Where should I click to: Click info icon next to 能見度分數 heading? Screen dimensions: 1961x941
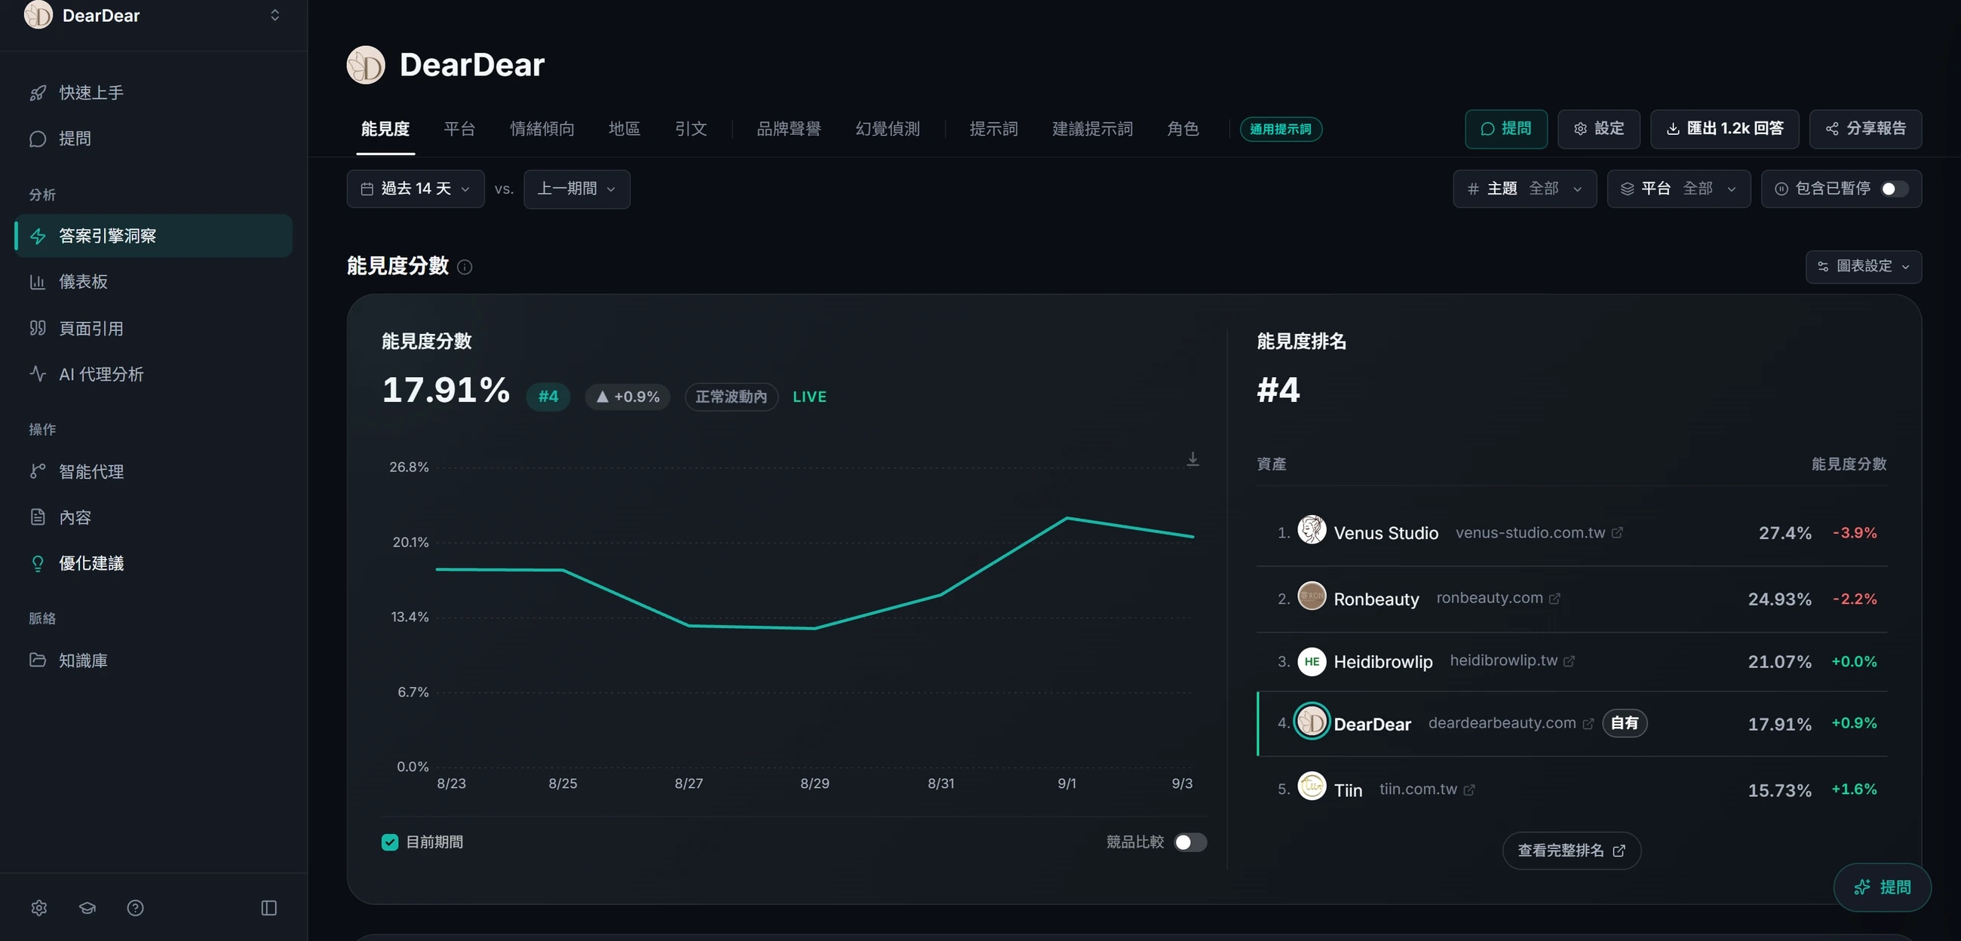point(465,267)
